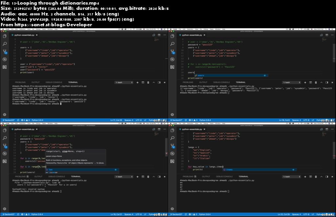
Task: Switch to OUTPUT tab in the 01:52 frame
Action: click(35, 82)
